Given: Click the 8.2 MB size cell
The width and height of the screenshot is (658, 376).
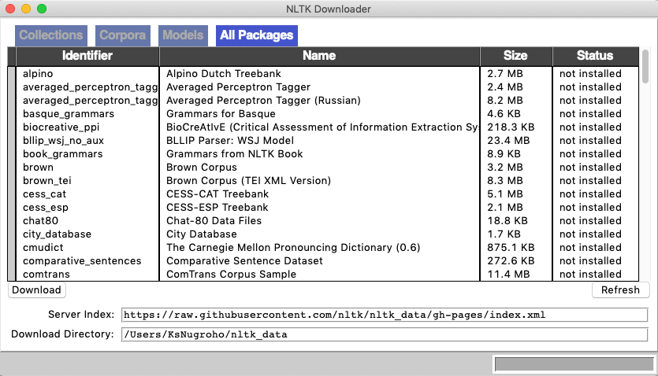Looking at the screenshot, I should coord(505,101).
